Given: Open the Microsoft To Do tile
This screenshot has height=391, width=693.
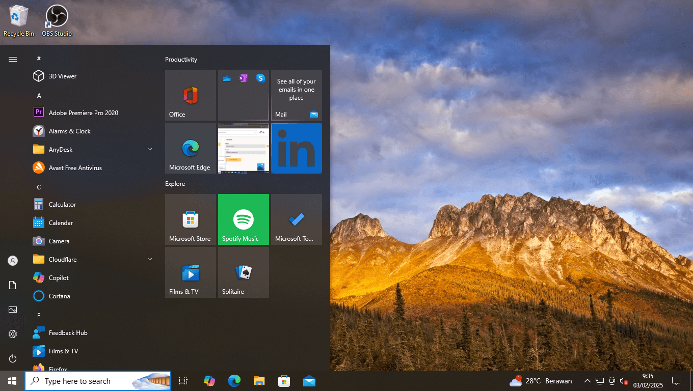Looking at the screenshot, I should coord(297,219).
